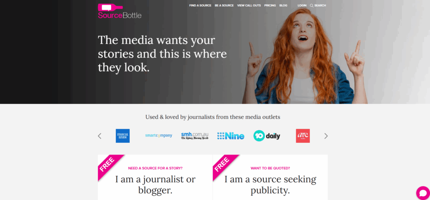The height and width of the screenshot is (200, 430).
Task: Open View Call Outs page
Action: click(249, 5)
